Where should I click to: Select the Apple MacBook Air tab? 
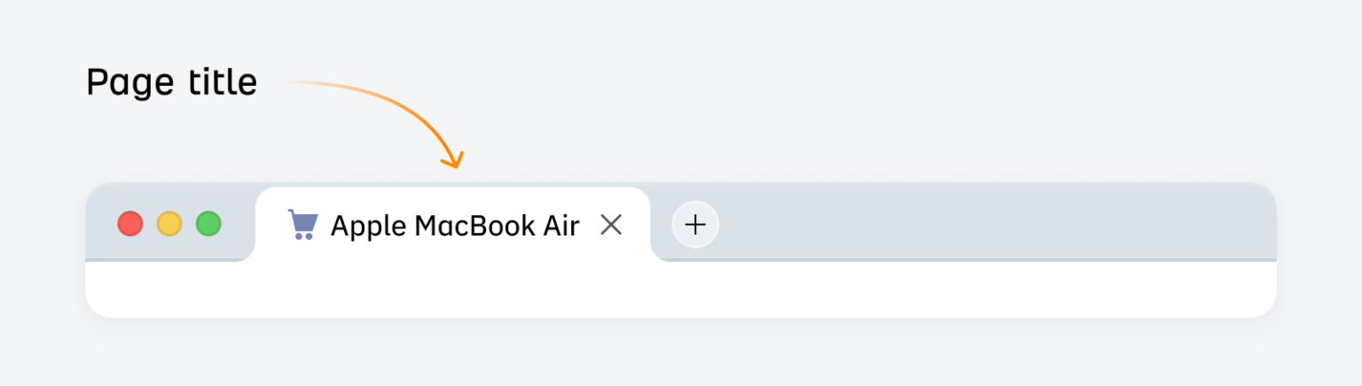(x=452, y=225)
